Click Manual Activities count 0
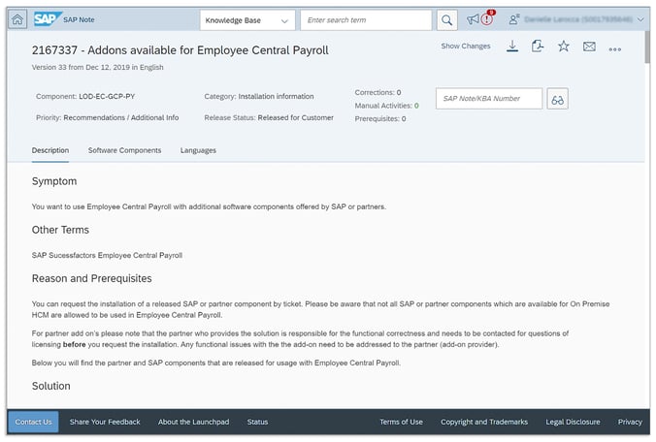The image size is (656, 442). [x=416, y=106]
